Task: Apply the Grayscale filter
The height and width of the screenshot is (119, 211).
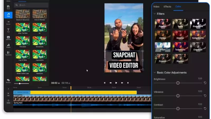Action: [198, 47]
